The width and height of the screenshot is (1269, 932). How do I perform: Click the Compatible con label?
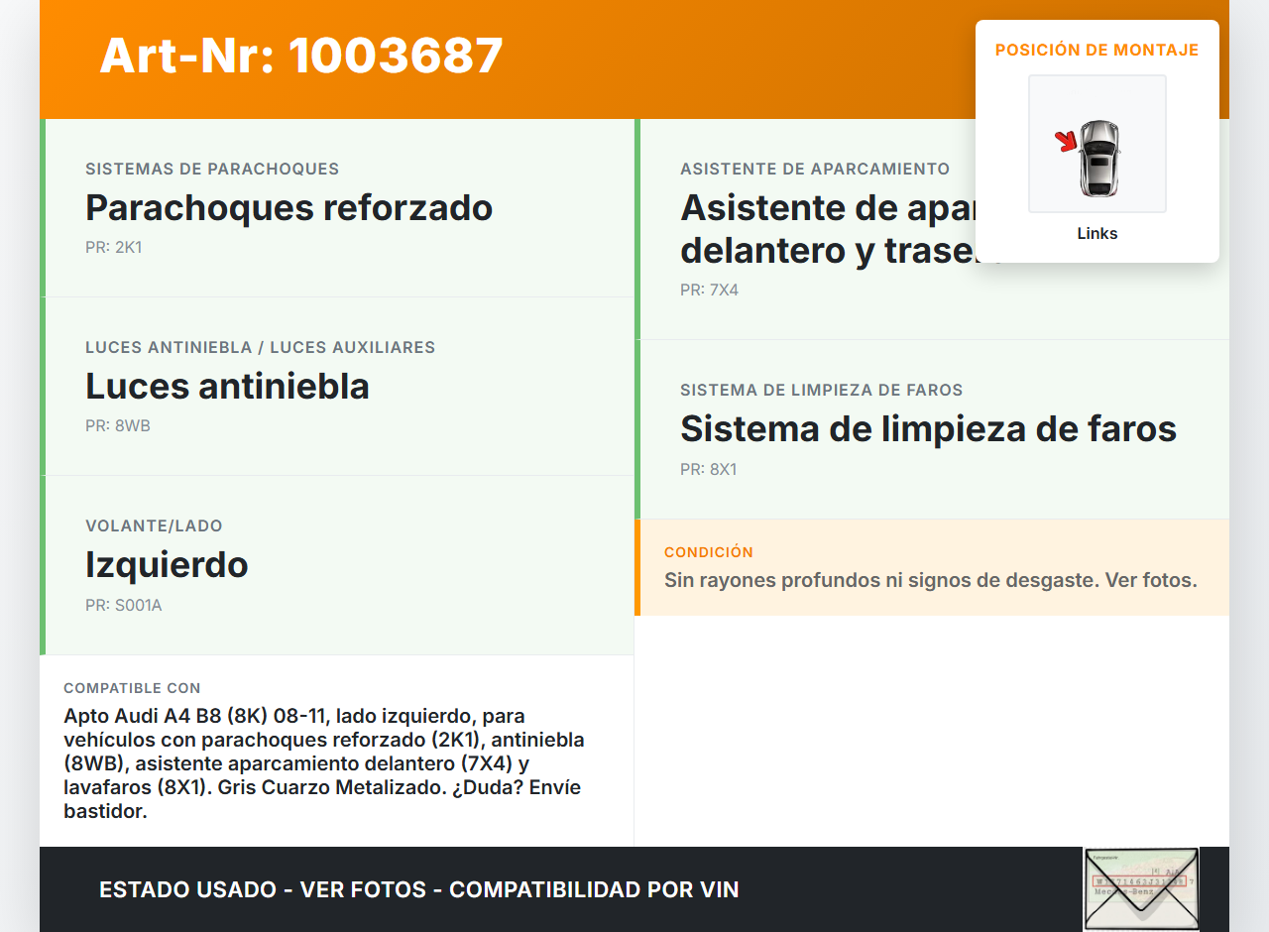pyautogui.click(x=132, y=687)
